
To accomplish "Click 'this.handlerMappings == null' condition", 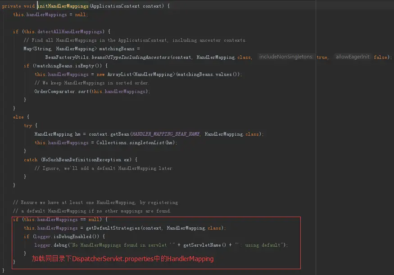I will point(62,219).
